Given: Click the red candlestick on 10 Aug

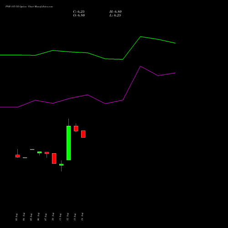Looking at the screenshot, I should [x=54, y=158].
